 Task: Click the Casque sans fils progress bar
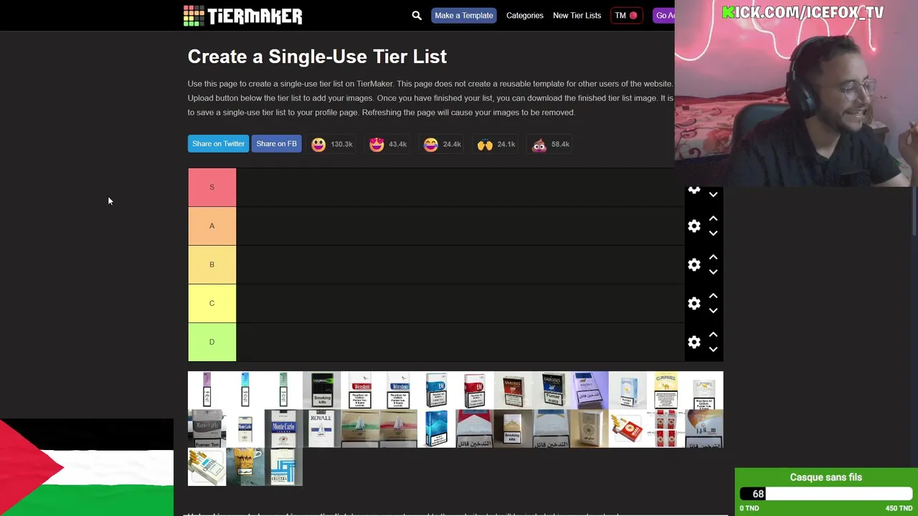(826, 494)
